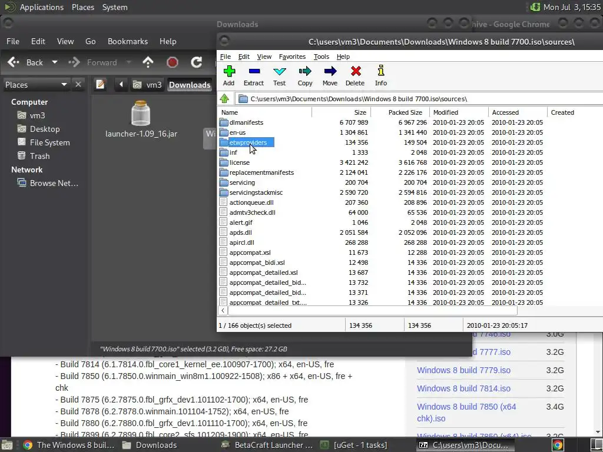Open File System in sidebar
Viewport: 603px width, 452px height.
click(x=44, y=142)
